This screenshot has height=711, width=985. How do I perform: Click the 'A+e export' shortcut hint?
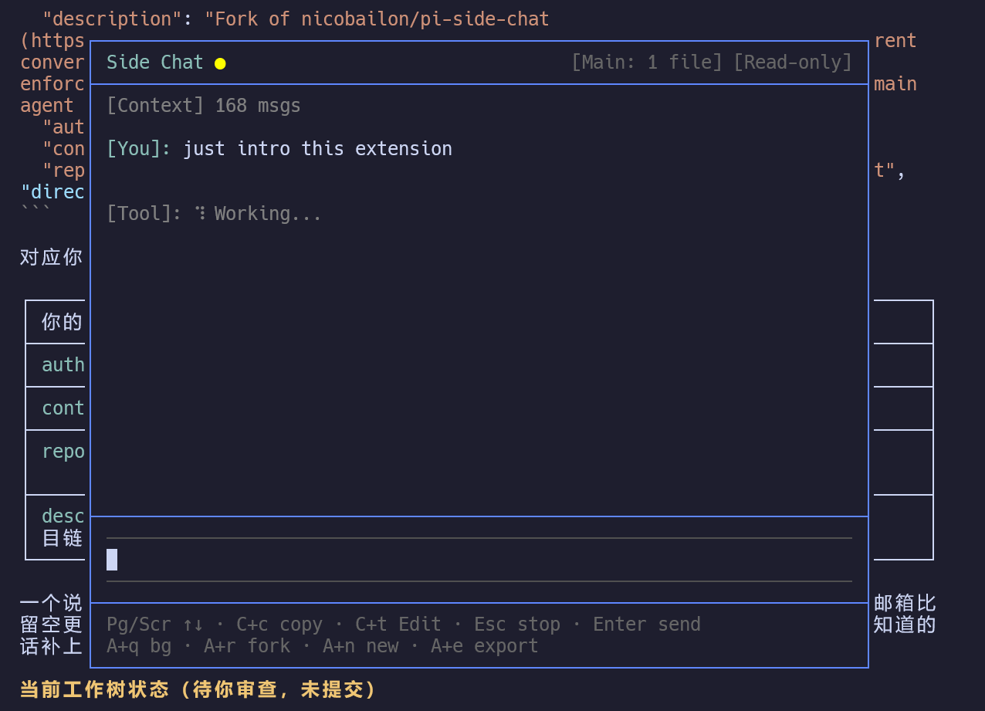click(485, 646)
